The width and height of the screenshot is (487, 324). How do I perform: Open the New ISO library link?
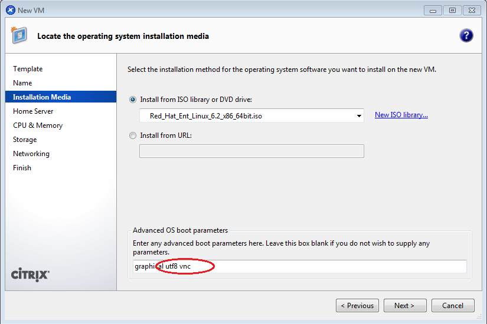(x=401, y=115)
